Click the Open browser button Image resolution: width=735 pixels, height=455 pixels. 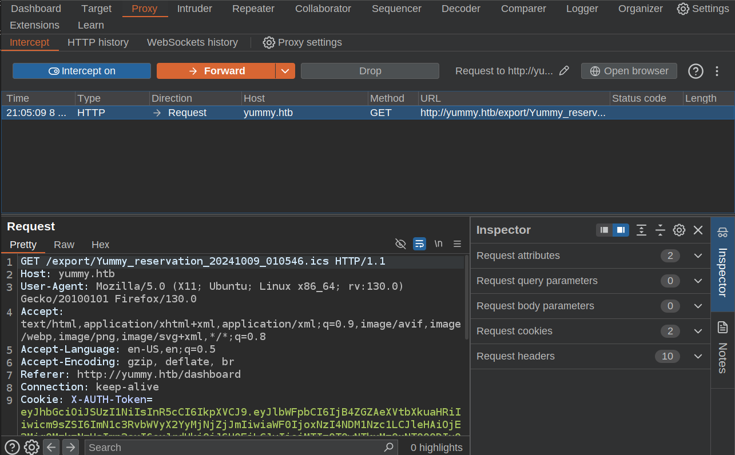point(629,71)
